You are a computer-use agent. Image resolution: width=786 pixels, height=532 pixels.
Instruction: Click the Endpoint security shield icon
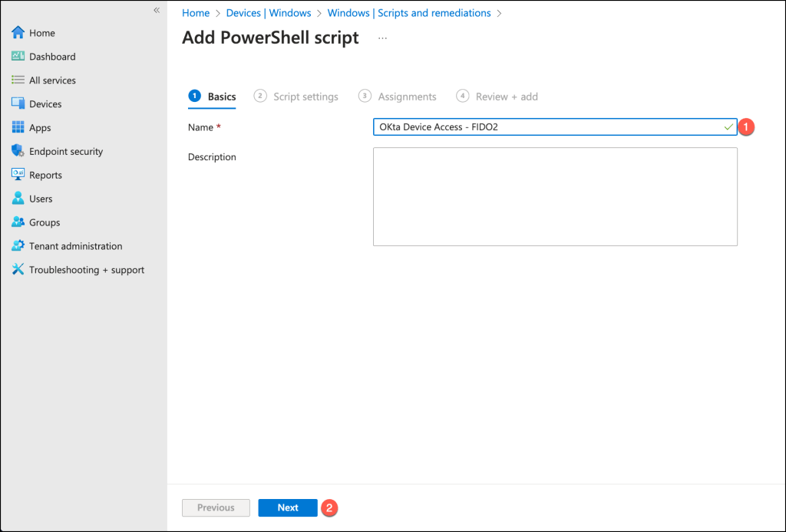point(18,152)
